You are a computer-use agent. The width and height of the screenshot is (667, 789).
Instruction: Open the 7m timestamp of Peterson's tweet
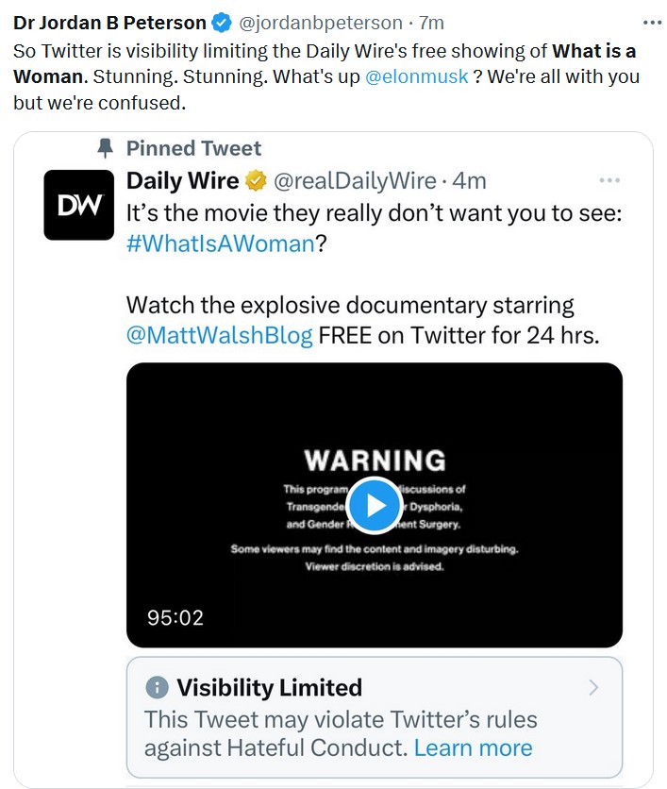coord(431,24)
